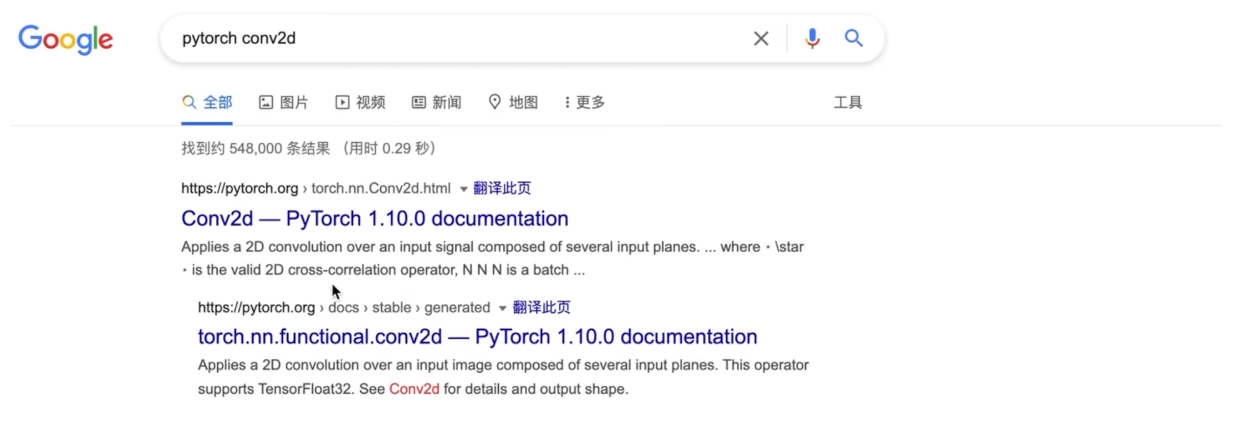Screen dimensions: 1256x421
Task: Click the Google logo
Action: click(x=66, y=39)
